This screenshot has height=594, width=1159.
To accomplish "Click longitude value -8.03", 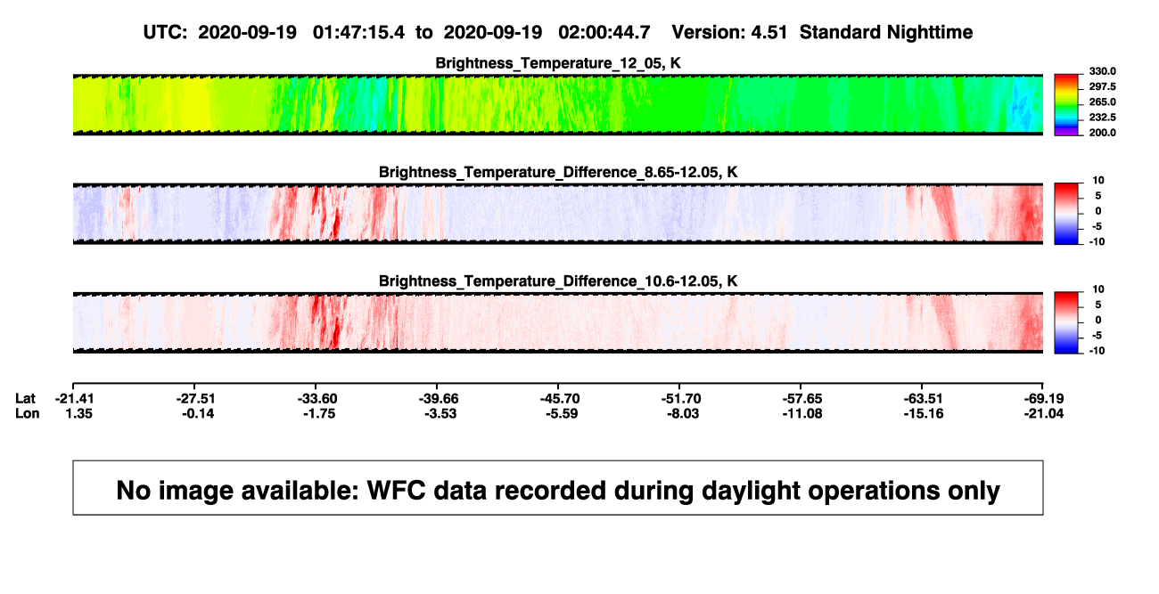I will [x=682, y=413].
